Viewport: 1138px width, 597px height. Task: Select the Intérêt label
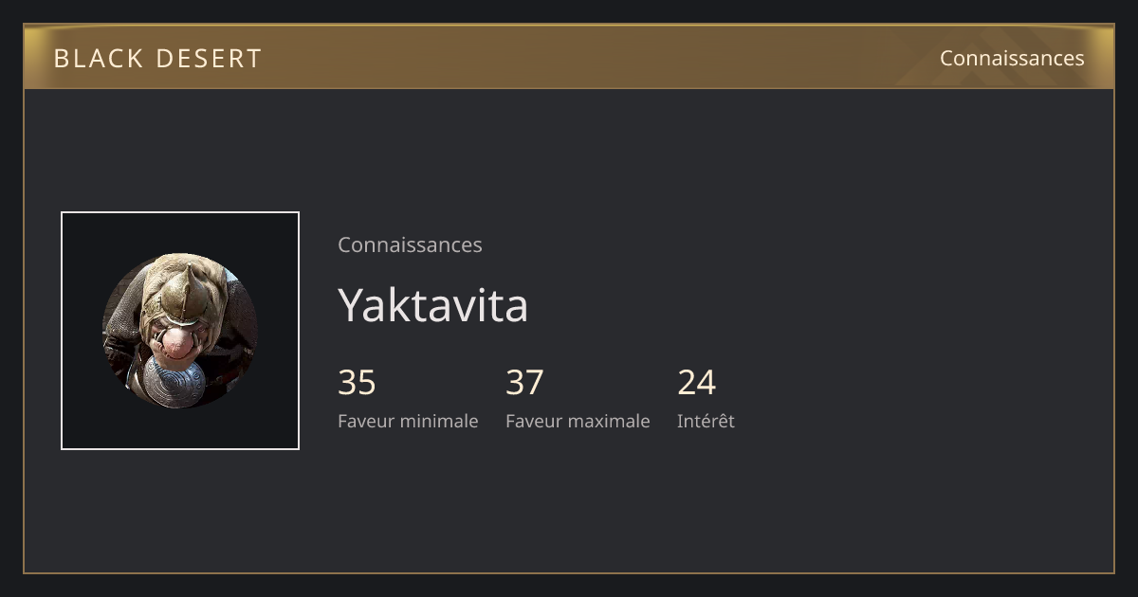click(x=706, y=421)
